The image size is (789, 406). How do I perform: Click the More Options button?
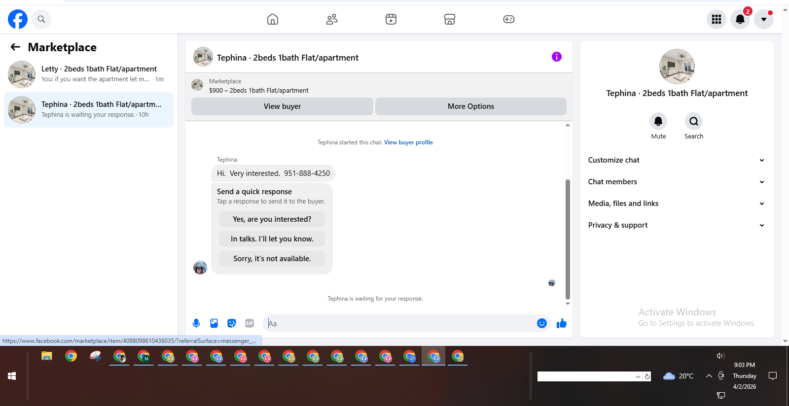471,106
